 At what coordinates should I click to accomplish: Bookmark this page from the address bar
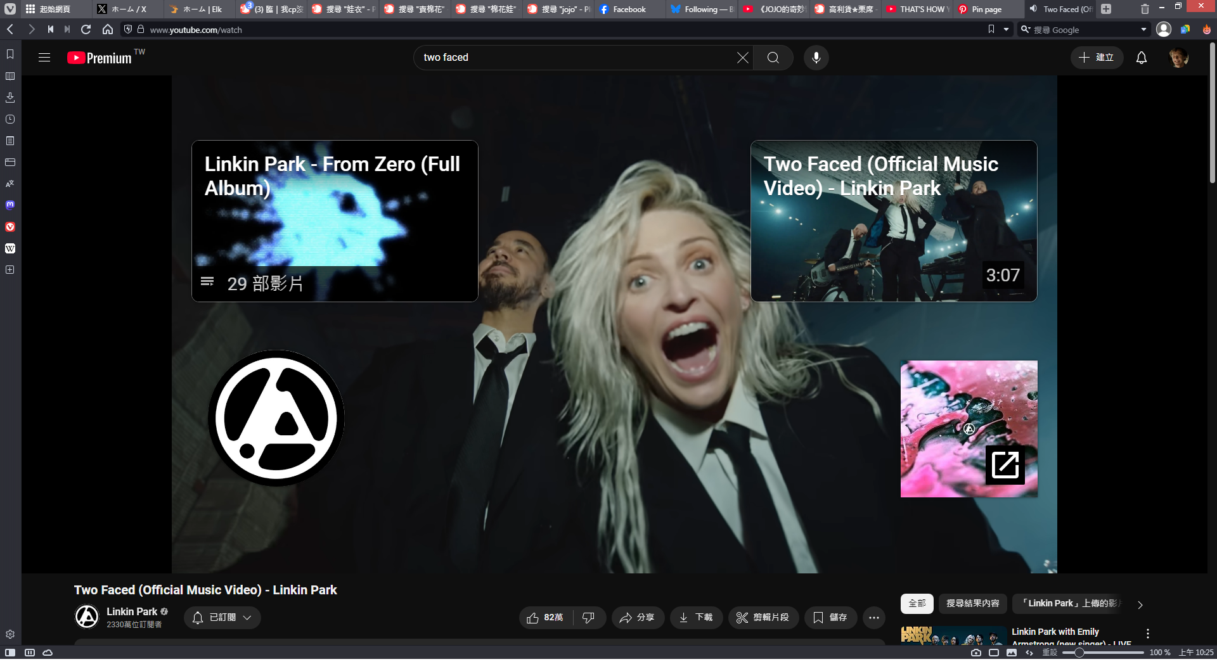[991, 29]
